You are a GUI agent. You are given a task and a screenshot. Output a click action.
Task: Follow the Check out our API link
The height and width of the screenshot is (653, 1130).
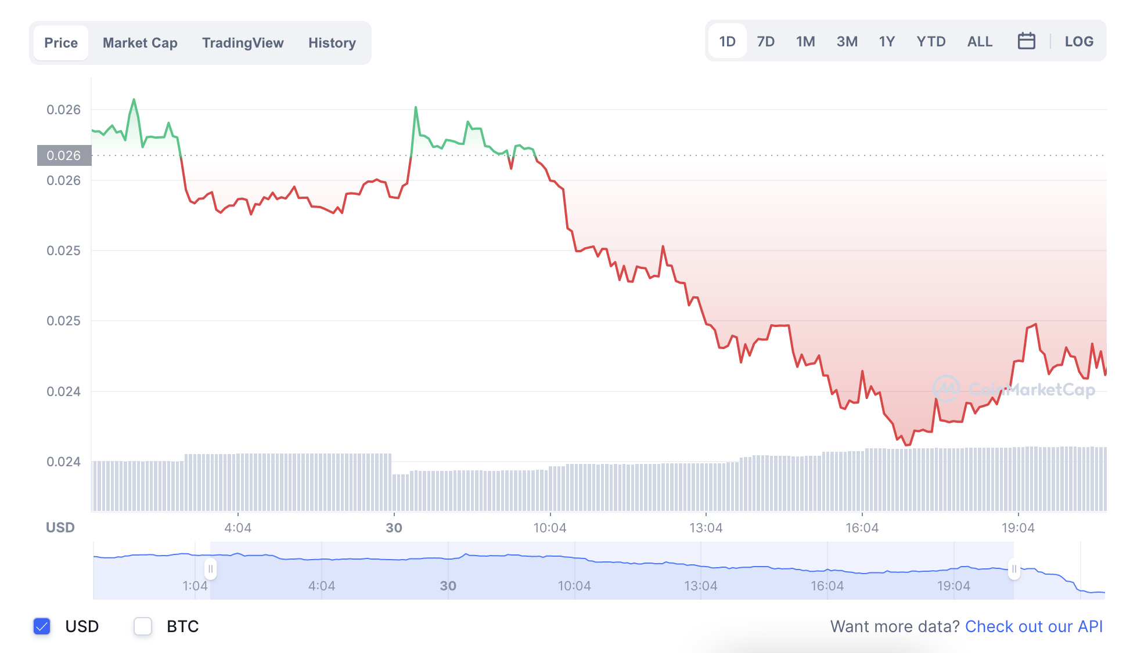point(1034,626)
